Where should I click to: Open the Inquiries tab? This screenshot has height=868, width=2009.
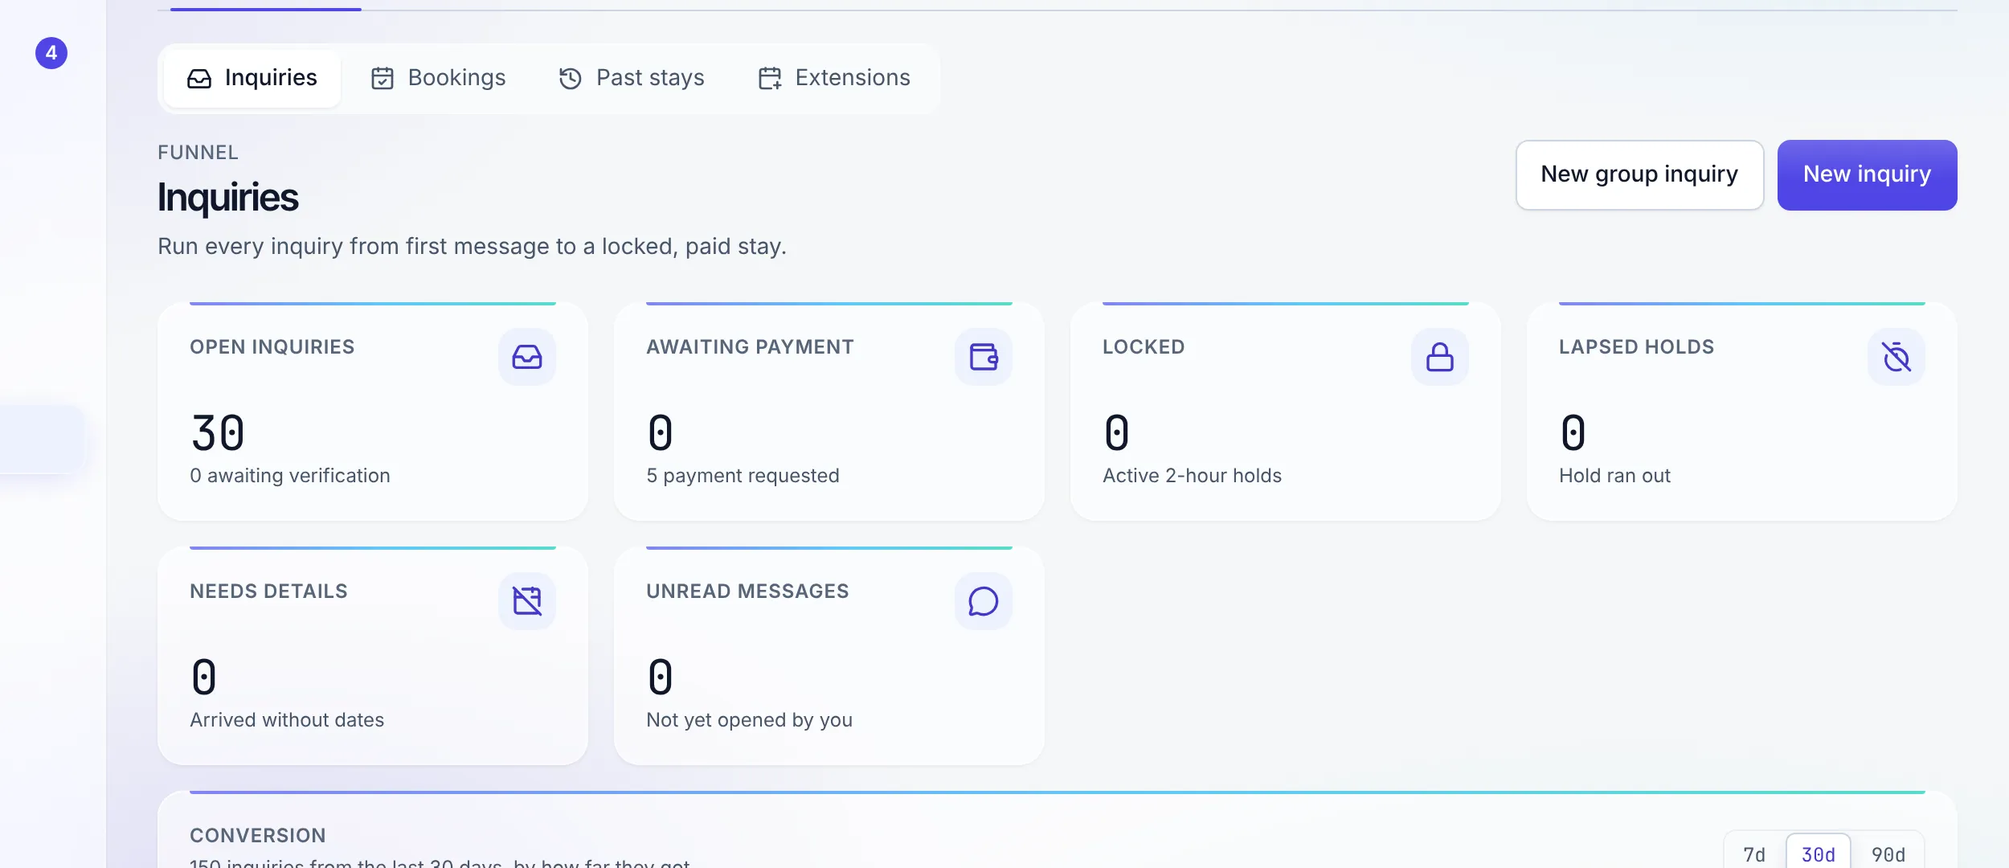252,78
